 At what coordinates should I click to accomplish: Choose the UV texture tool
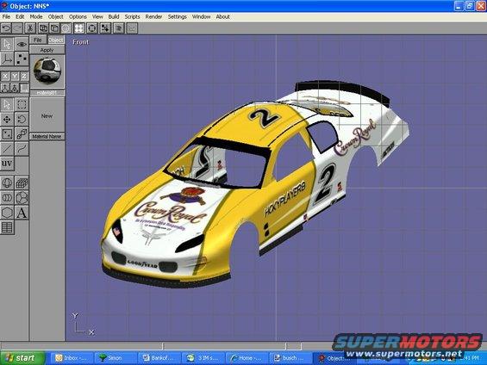click(x=7, y=164)
